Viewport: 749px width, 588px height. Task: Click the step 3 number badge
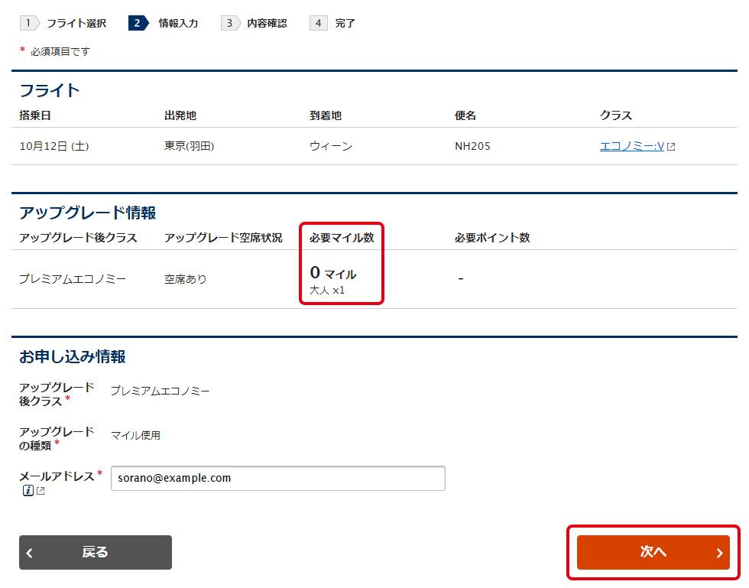click(x=229, y=23)
